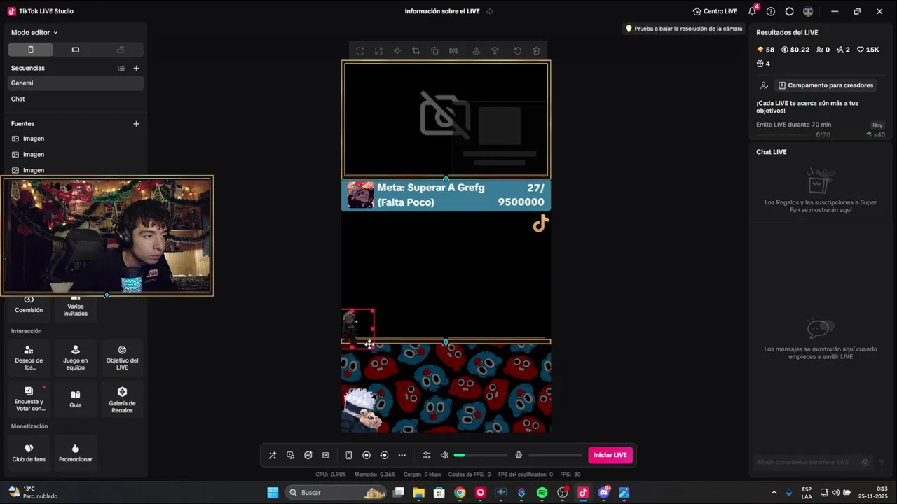Select the crop tool above the canvas
The height and width of the screenshot is (504, 897).
point(416,51)
